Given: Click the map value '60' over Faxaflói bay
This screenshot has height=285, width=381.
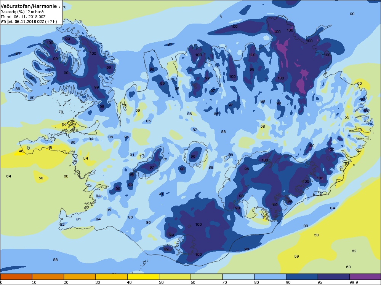Looking at the screenshot, I should 66,176.
